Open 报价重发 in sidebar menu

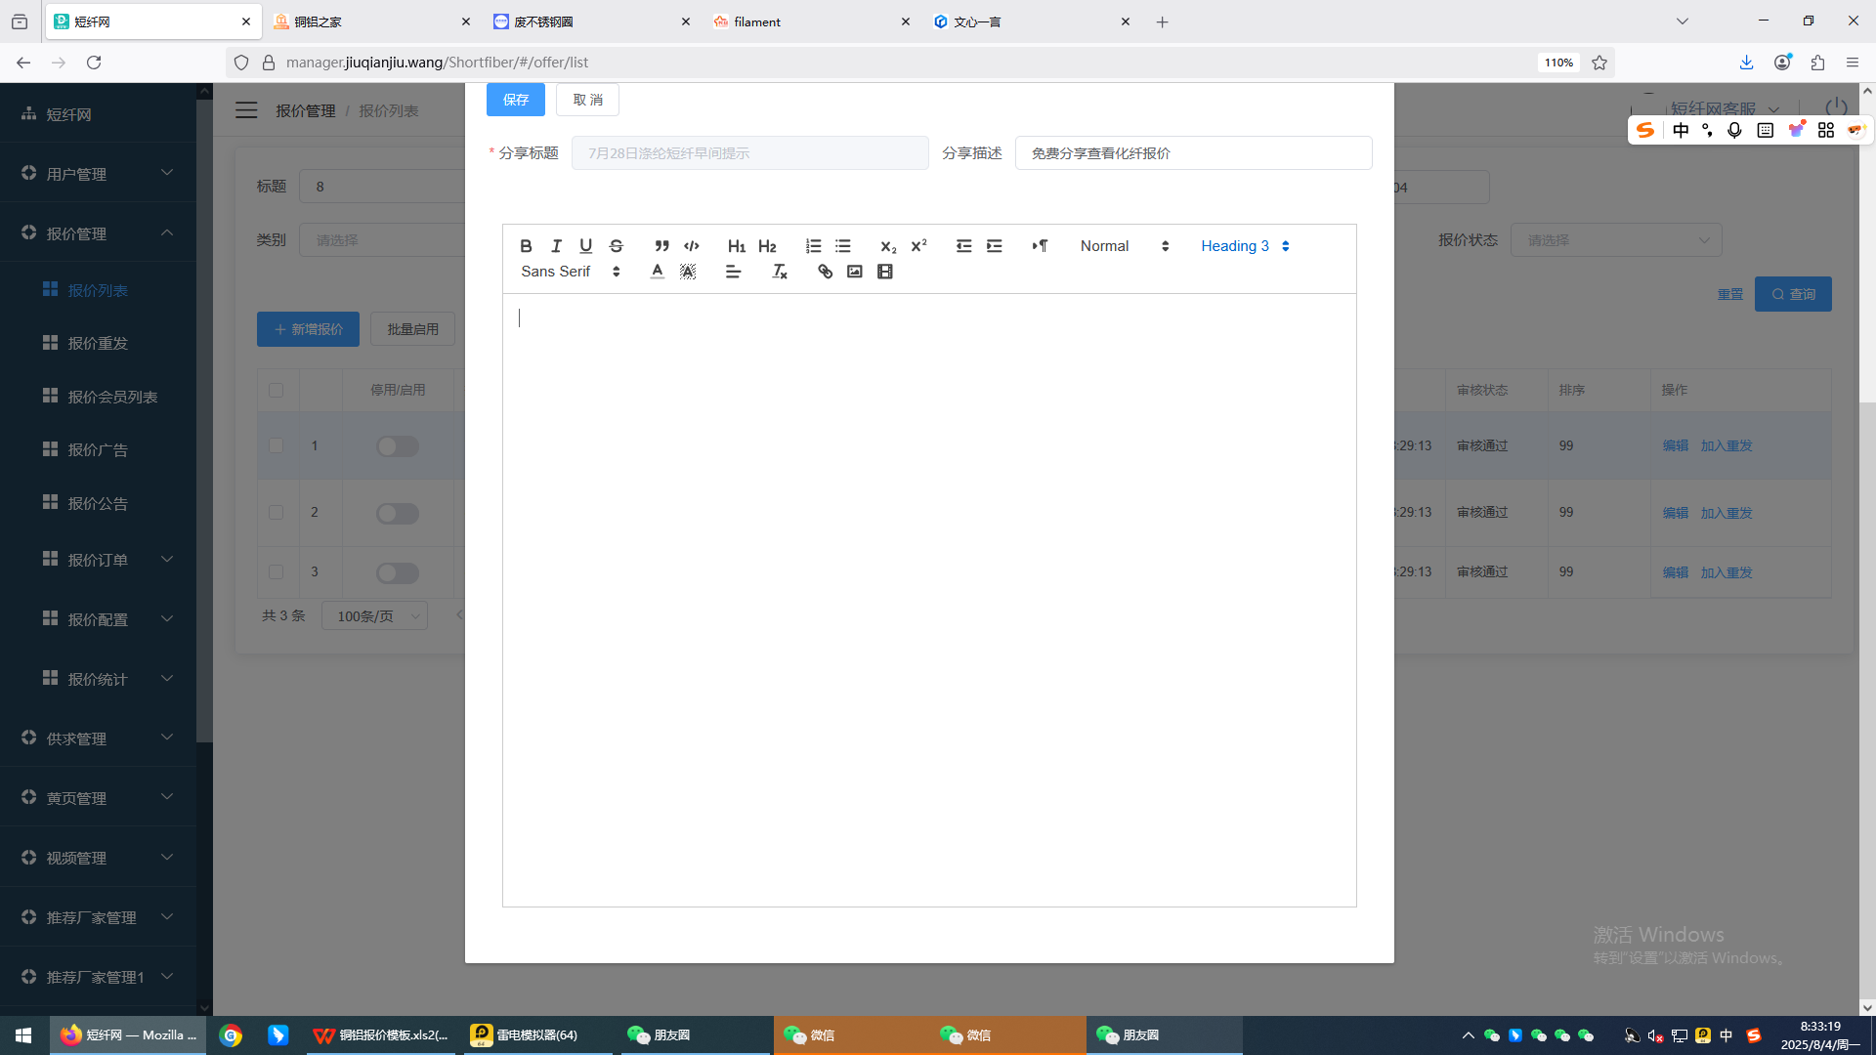point(98,344)
